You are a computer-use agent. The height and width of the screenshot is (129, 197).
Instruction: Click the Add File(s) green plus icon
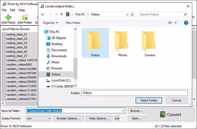pyautogui.click(x=8, y=17)
